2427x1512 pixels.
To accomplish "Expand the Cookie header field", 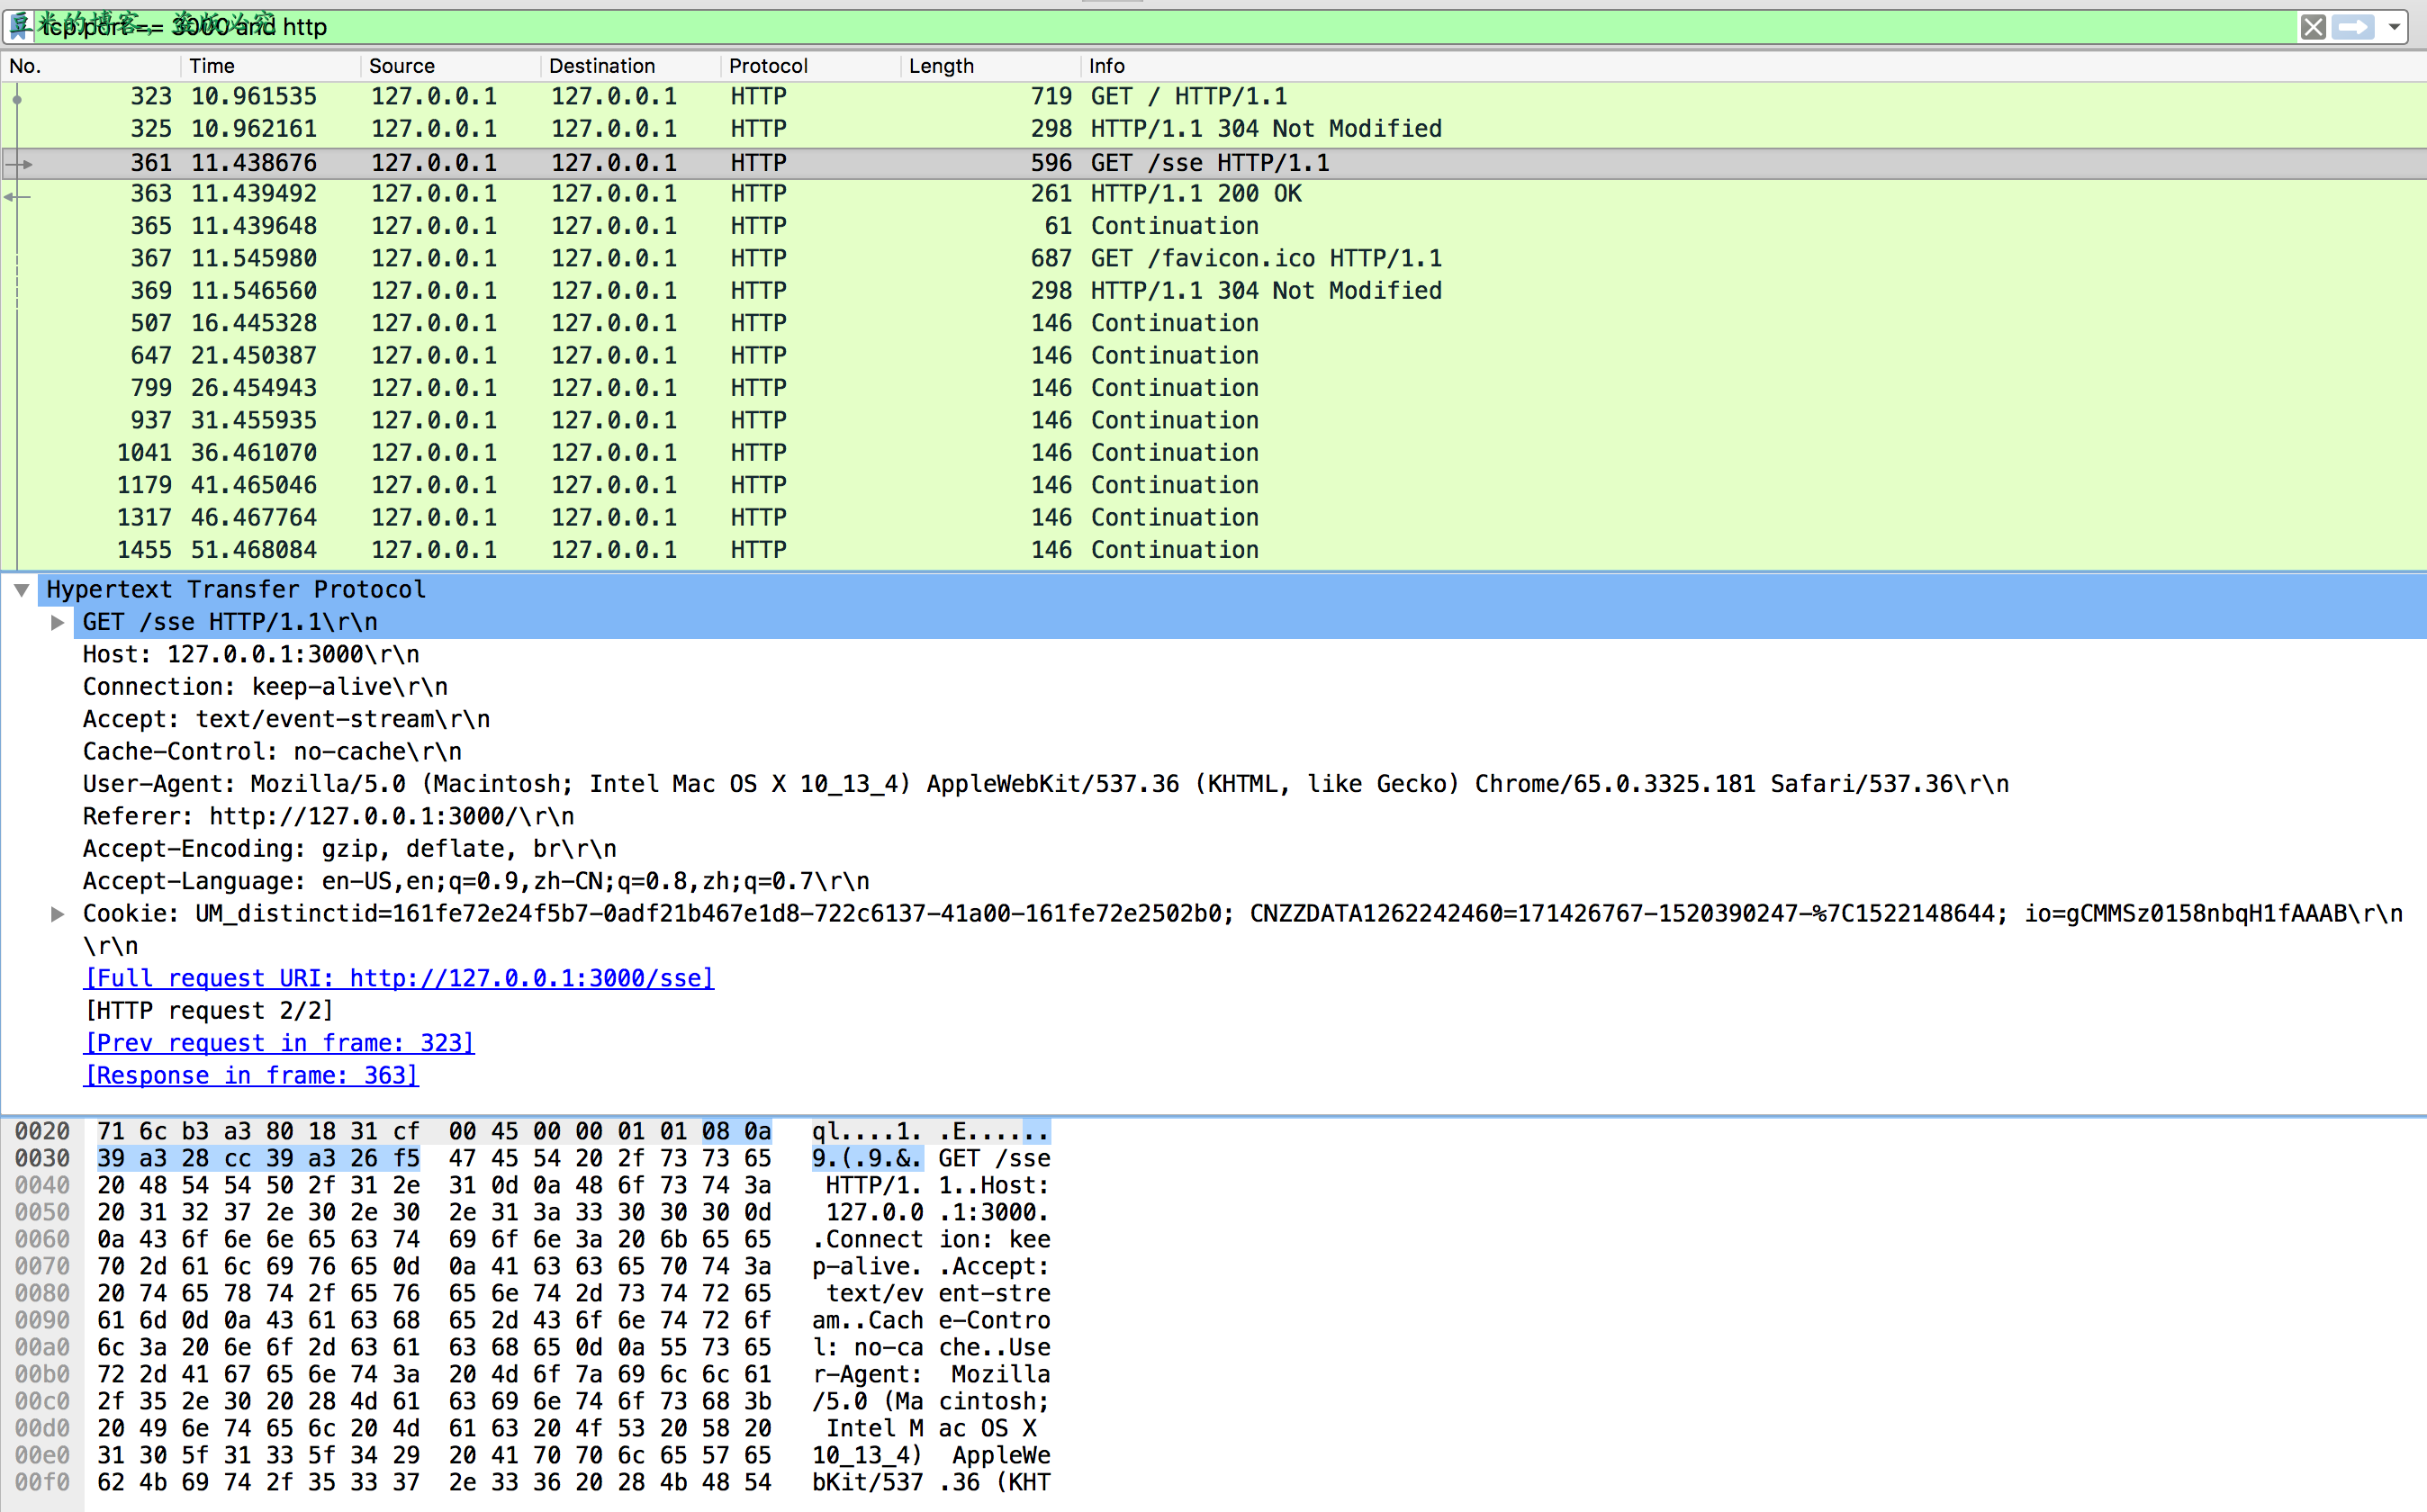I will [x=58, y=914].
